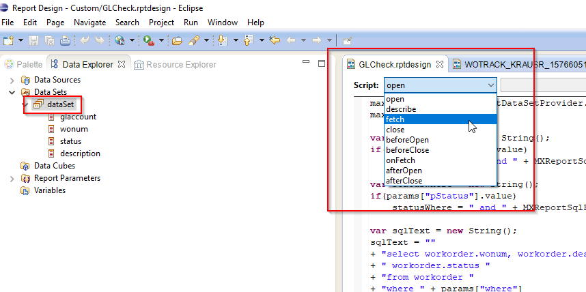Expand the Report Parameters node

pyautogui.click(x=12, y=179)
